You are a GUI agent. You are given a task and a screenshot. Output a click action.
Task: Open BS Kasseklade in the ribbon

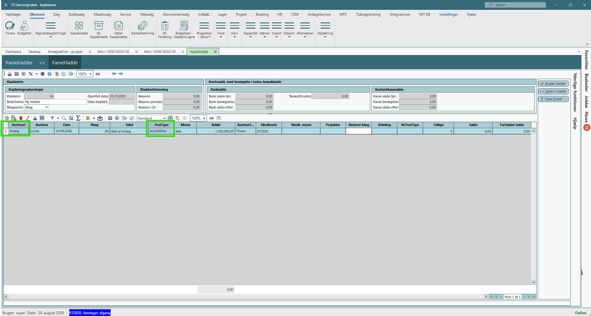(99, 30)
